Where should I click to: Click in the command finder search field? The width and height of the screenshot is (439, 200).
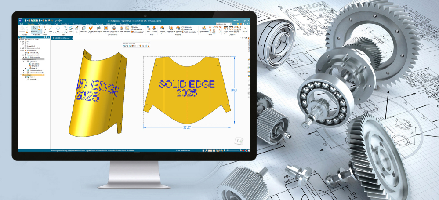224,24
